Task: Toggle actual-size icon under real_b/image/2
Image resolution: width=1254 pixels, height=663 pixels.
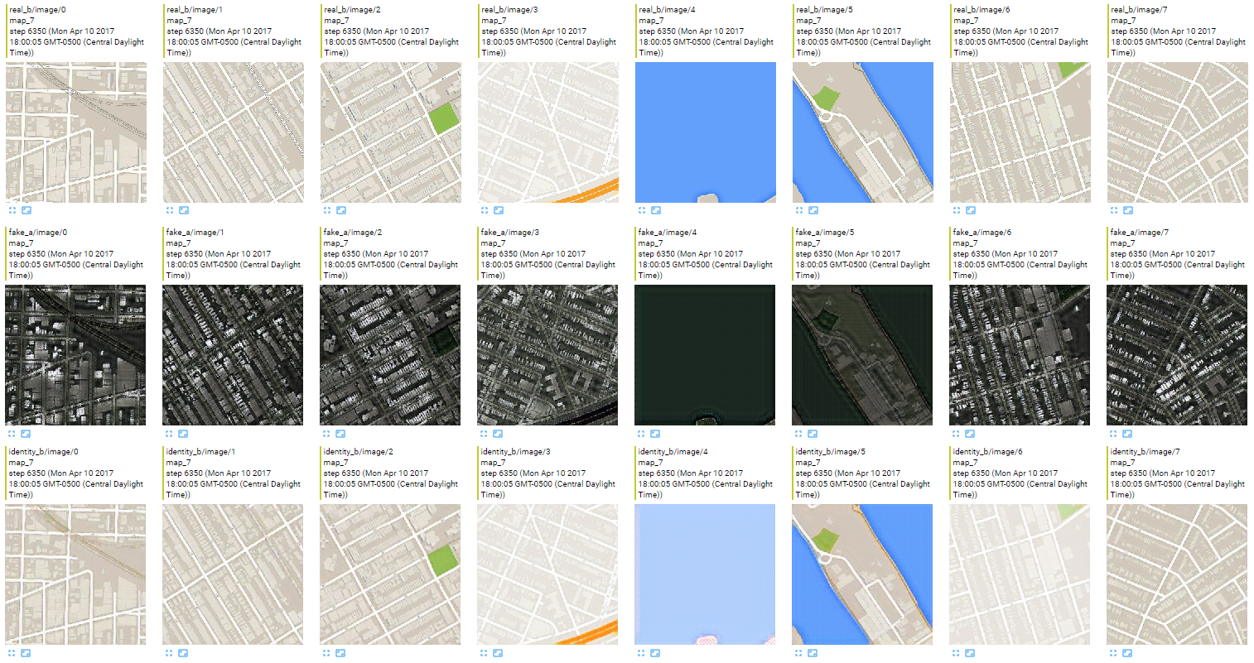Action: click(341, 210)
